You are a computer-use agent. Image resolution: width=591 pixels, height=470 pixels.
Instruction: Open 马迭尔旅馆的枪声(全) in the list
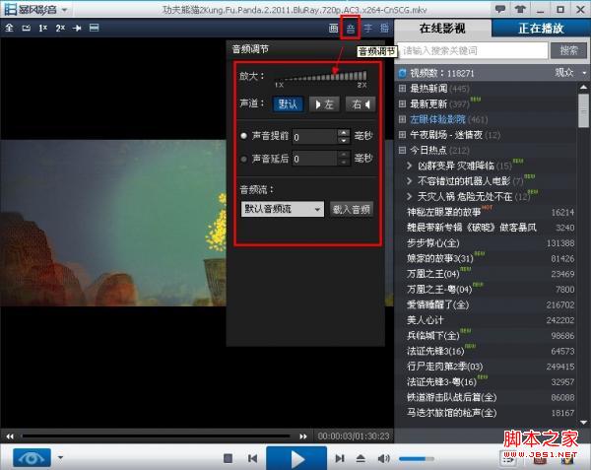[x=451, y=413]
